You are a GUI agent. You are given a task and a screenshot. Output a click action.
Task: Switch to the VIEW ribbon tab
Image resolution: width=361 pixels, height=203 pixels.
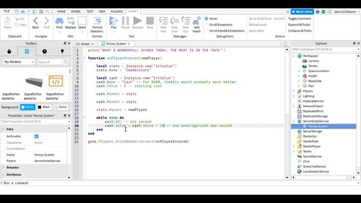(102, 11)
